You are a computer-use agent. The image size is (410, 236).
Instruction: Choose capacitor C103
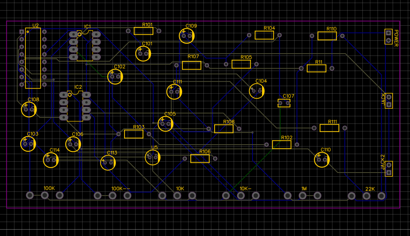click(x=28, y=144)
